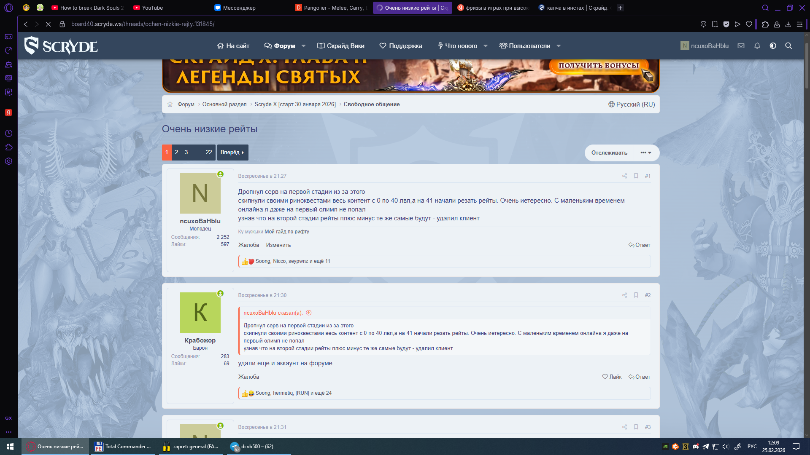Open the Скрайд Вики menu item

(341, 46)
